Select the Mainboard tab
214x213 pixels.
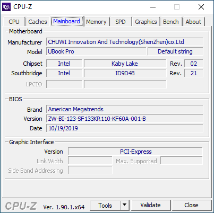point(67,21)
